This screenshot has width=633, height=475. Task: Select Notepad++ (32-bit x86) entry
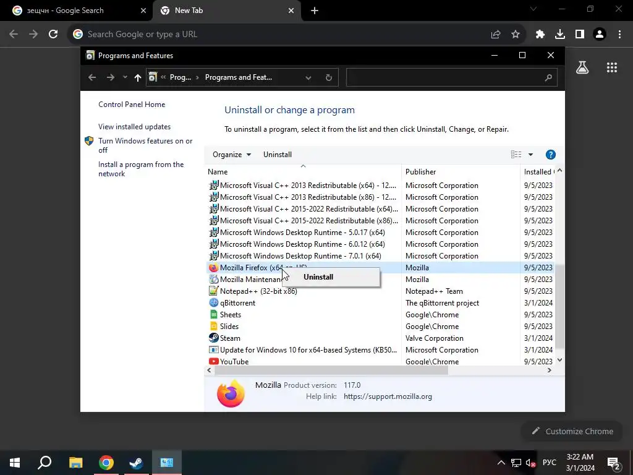click(380, 291)
